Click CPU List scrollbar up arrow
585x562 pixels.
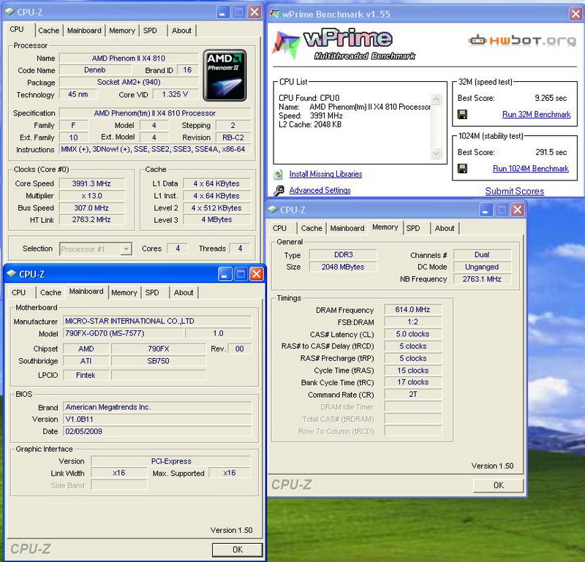436,99
